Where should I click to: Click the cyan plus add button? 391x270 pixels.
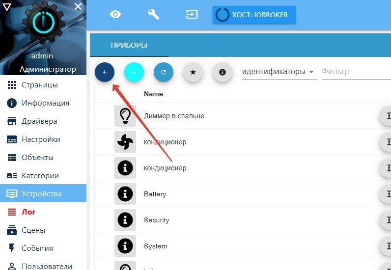pos(134,72)
